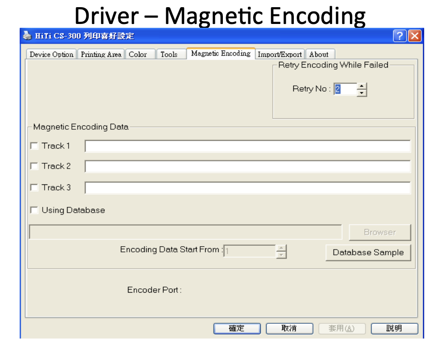
Task: Open help with the 說明 button
Action: [x=394, y=329]
